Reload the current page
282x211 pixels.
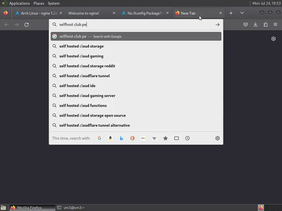[x=26, y=24]
